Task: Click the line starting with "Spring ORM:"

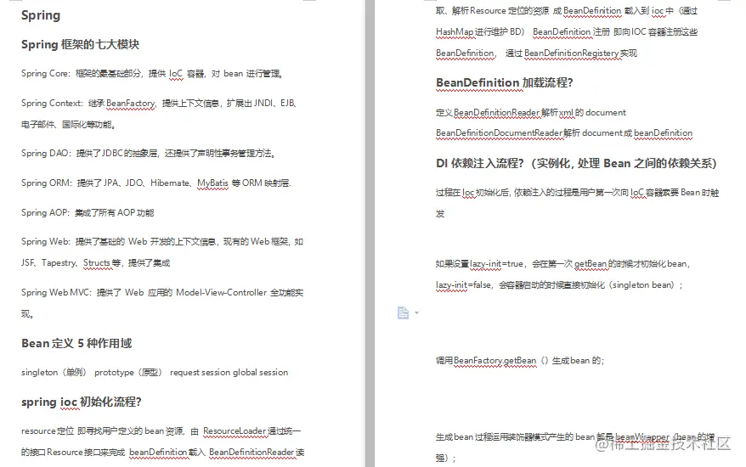Action: [x=156, y=183]
